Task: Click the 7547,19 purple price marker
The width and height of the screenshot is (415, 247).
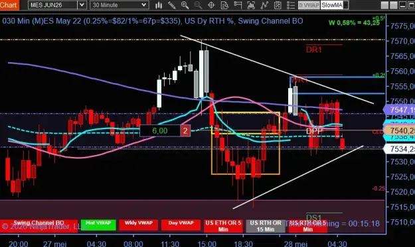Action: point(399,109)
